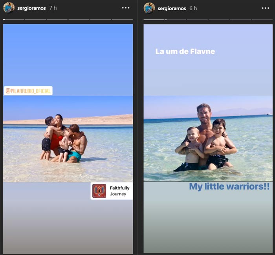Click the 6 h timestamp on right story
Screen dimensions: 275x255
pos(193,8)
